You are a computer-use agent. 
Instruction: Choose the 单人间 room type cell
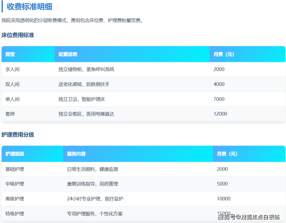coord(12,99)
